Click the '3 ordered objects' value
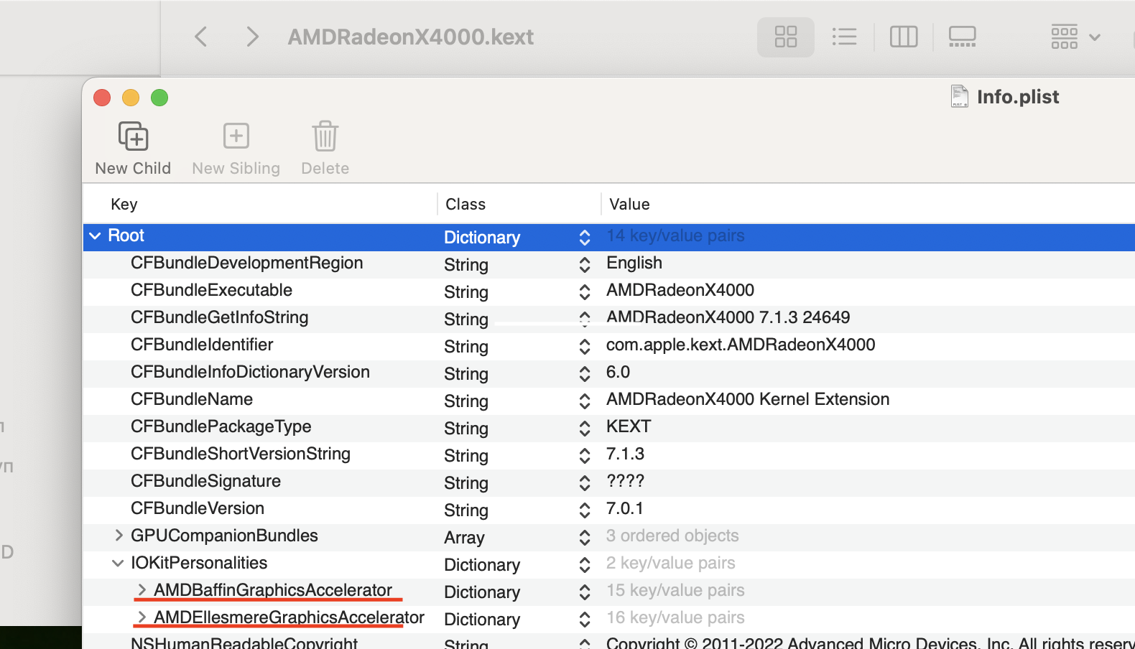Viewport: 1135px width, 649px height. (x=672, y=536)
